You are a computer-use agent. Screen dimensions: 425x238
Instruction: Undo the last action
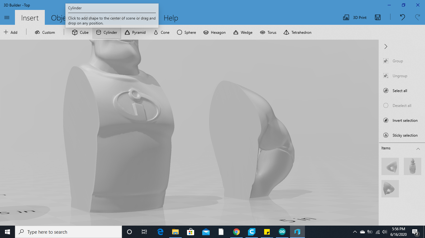[x=402, y=18]
